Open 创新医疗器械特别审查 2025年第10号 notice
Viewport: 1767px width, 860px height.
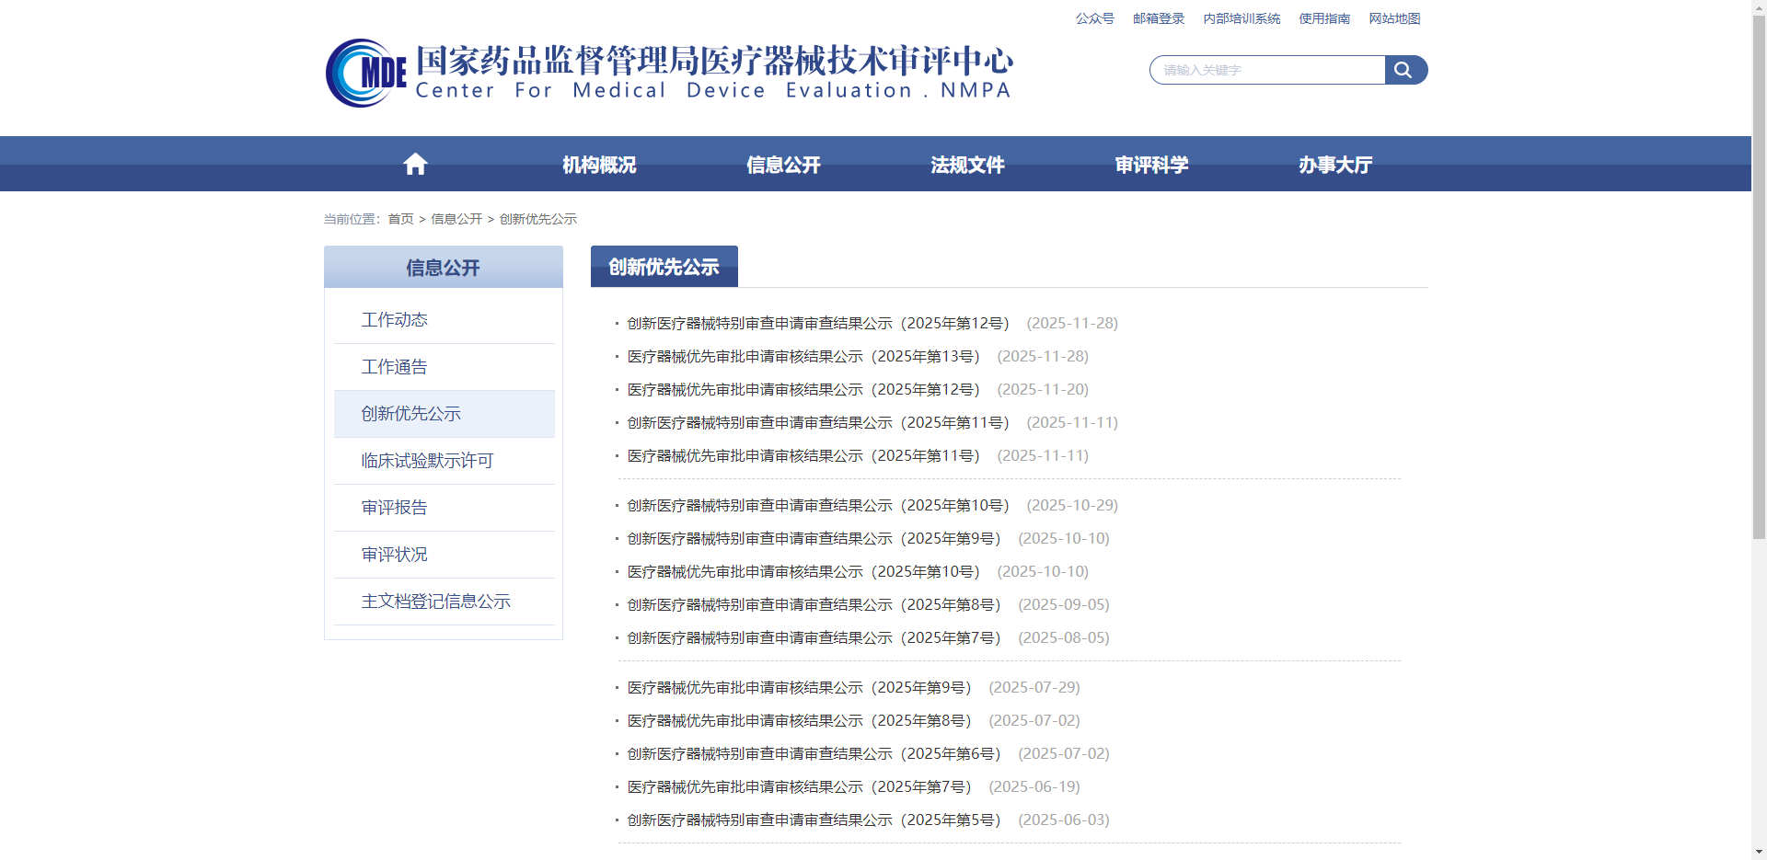tap(818, 506)
